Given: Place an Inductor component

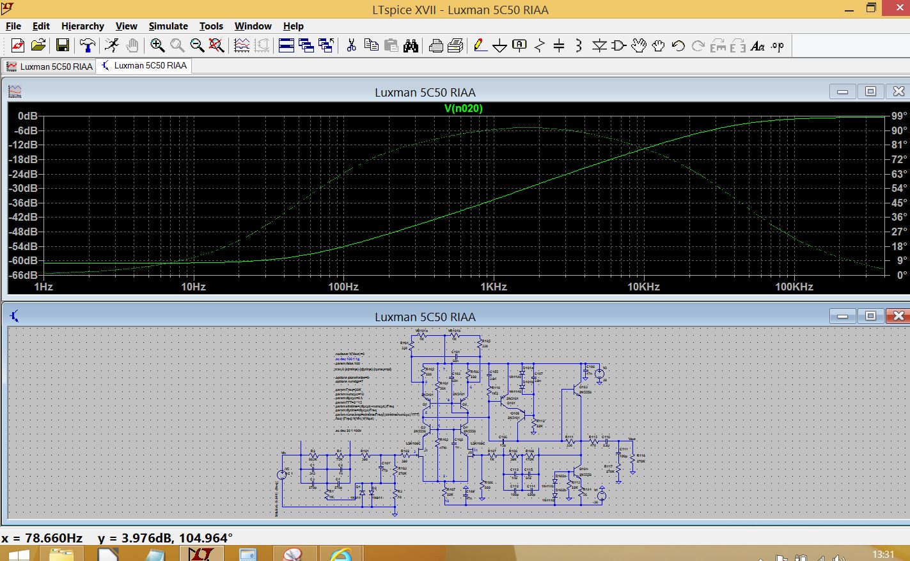Looking at the screenshot, I should click(579, 45).
